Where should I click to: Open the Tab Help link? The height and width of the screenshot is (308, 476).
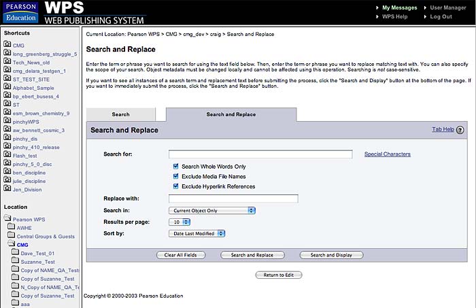coord(443,129)
